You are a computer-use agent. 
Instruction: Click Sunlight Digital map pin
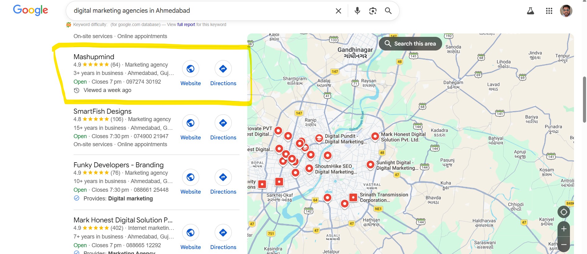pyautogui.click(x=370, y=164)
